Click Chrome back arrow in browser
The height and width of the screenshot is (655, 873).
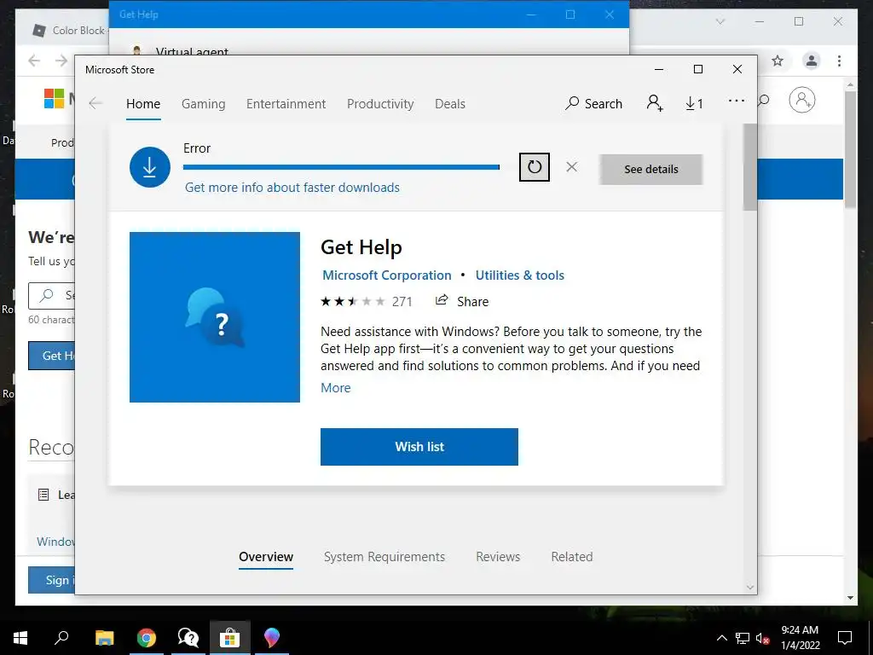tap(34, 61)
